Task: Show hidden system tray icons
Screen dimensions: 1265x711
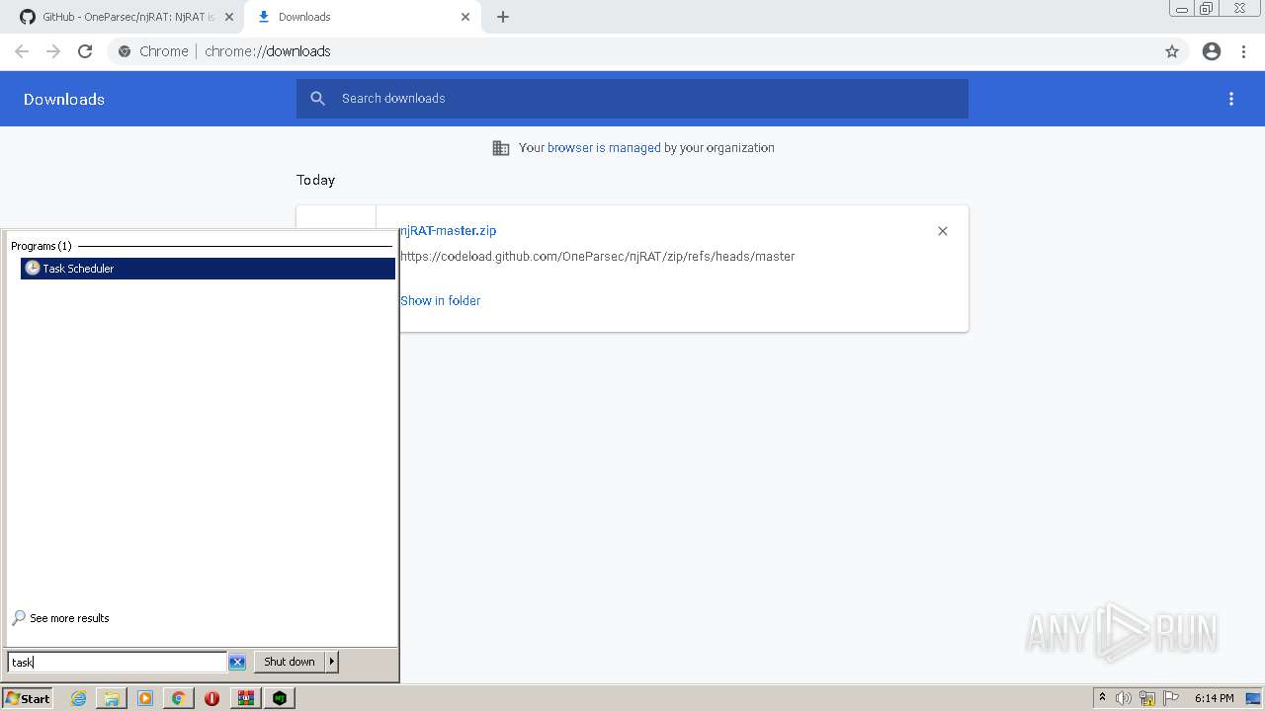Action: [x=1102, y=698]
